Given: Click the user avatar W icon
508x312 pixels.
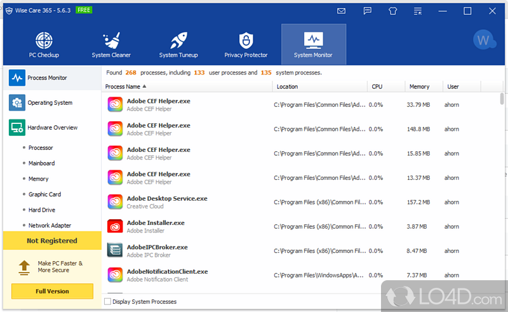Looking at the screenshot, I should 485,40.
